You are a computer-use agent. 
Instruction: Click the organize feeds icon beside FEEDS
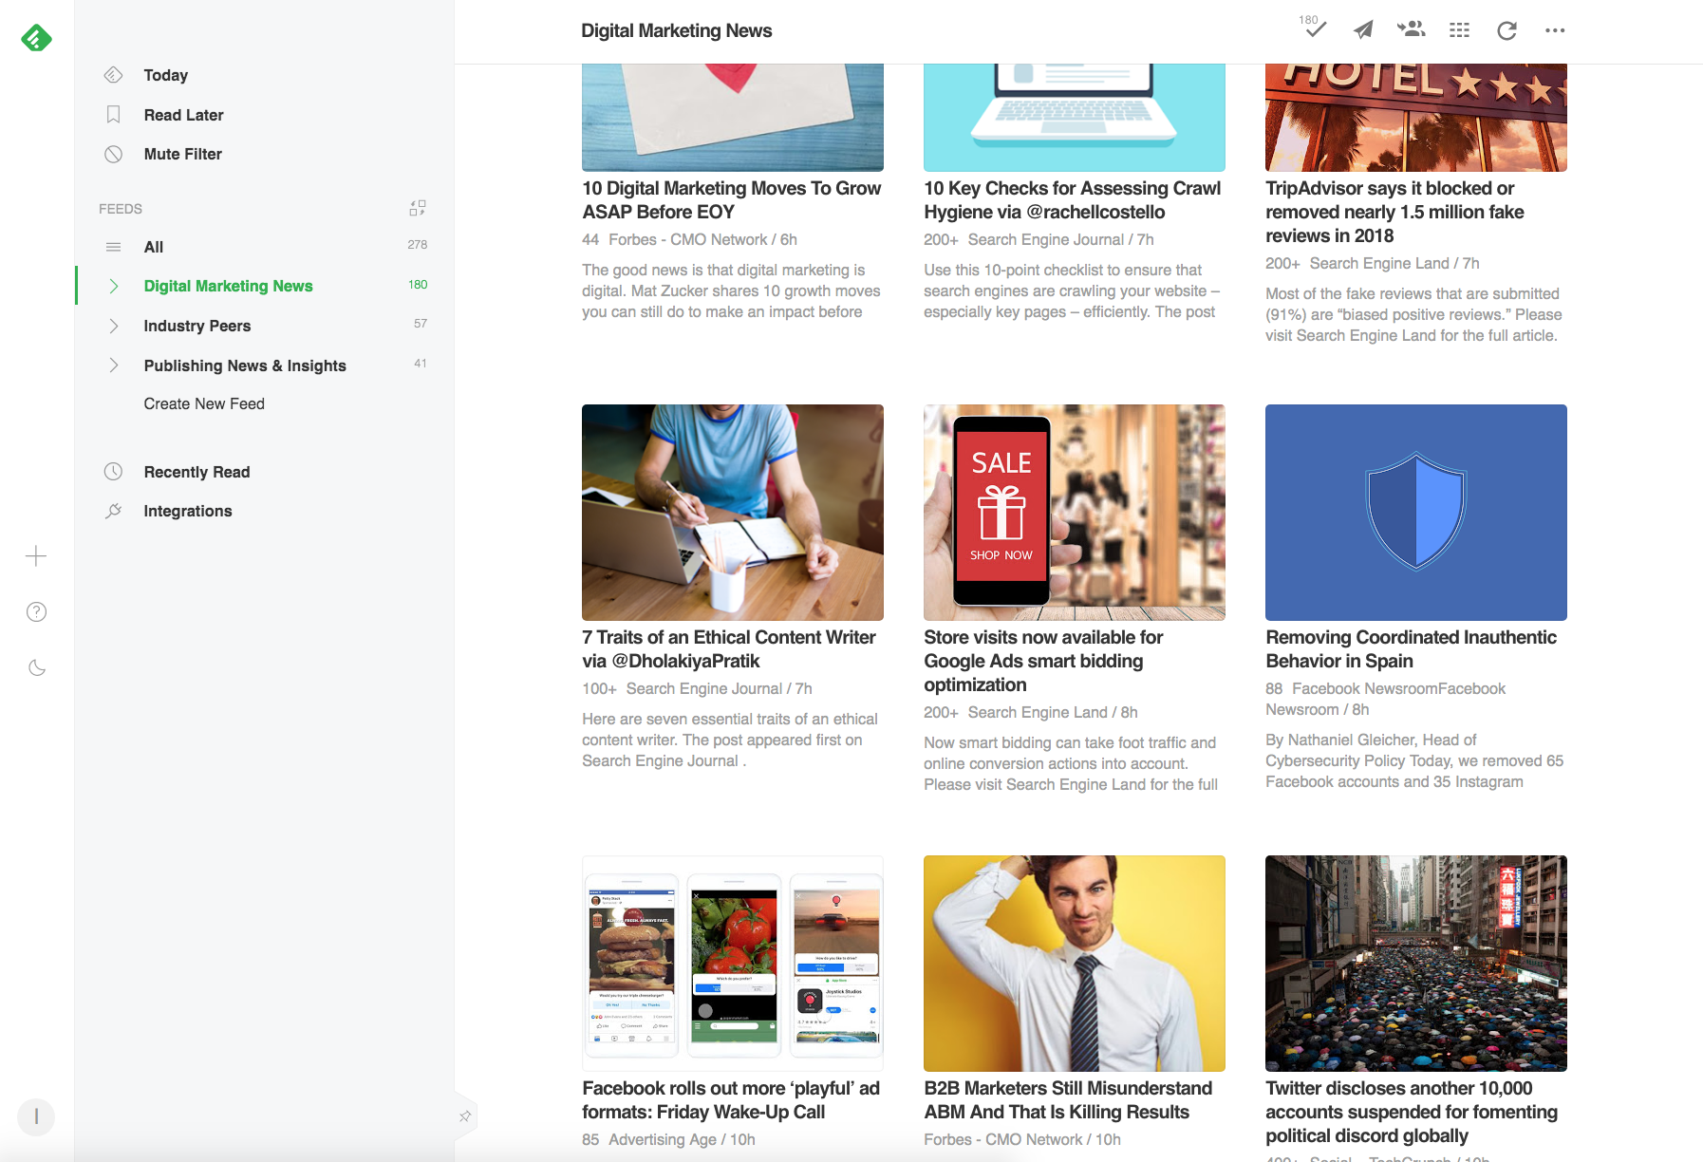(418, 208)
